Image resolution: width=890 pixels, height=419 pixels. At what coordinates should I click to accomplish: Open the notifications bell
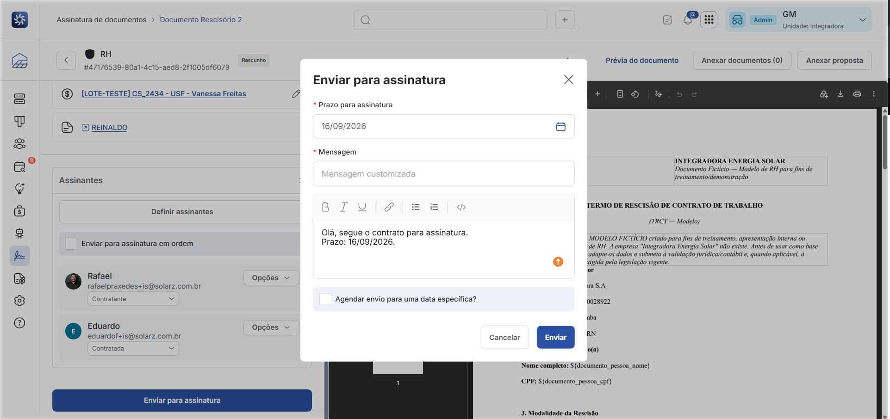pos(688,20)
